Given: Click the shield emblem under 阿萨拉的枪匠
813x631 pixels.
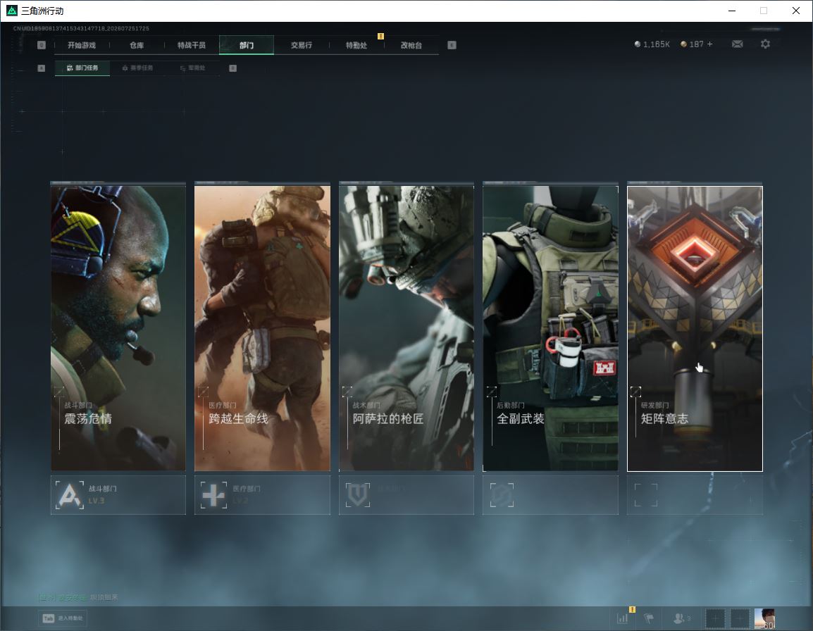Looking at the screenshot, I should coord(358,494).
